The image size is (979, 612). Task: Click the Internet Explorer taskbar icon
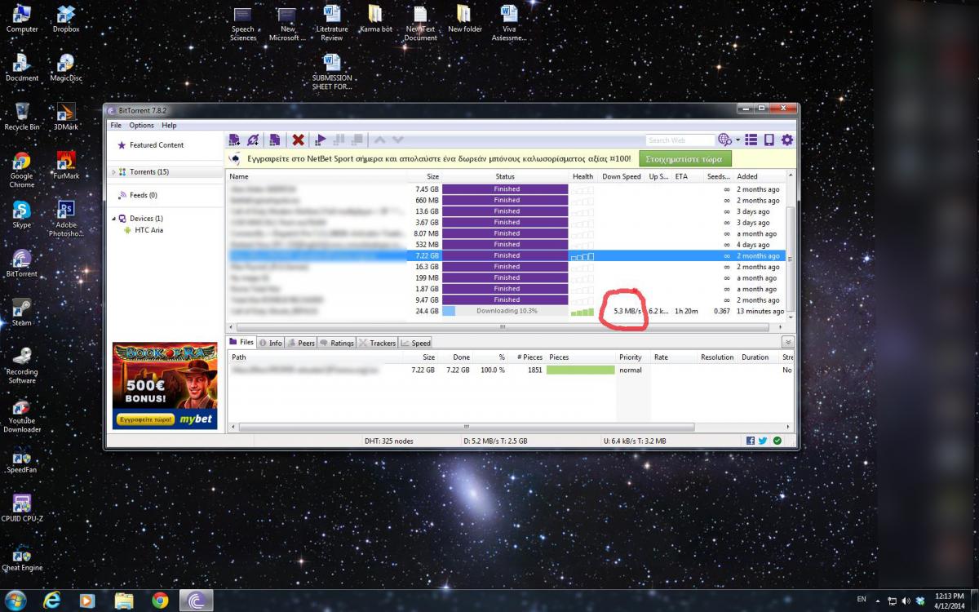[x=52, y=601]
